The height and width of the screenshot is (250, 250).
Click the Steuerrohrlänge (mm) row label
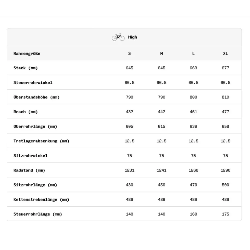38,214
